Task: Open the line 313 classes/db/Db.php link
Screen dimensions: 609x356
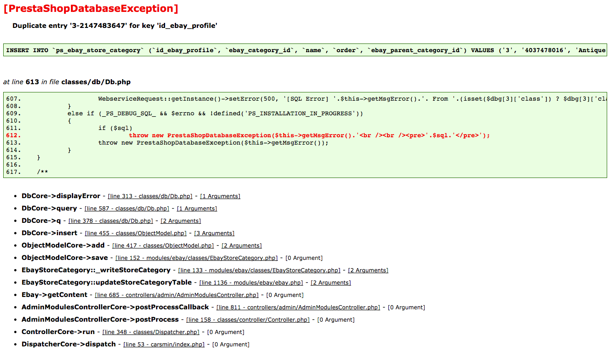Action: click(x=150, y=196)
